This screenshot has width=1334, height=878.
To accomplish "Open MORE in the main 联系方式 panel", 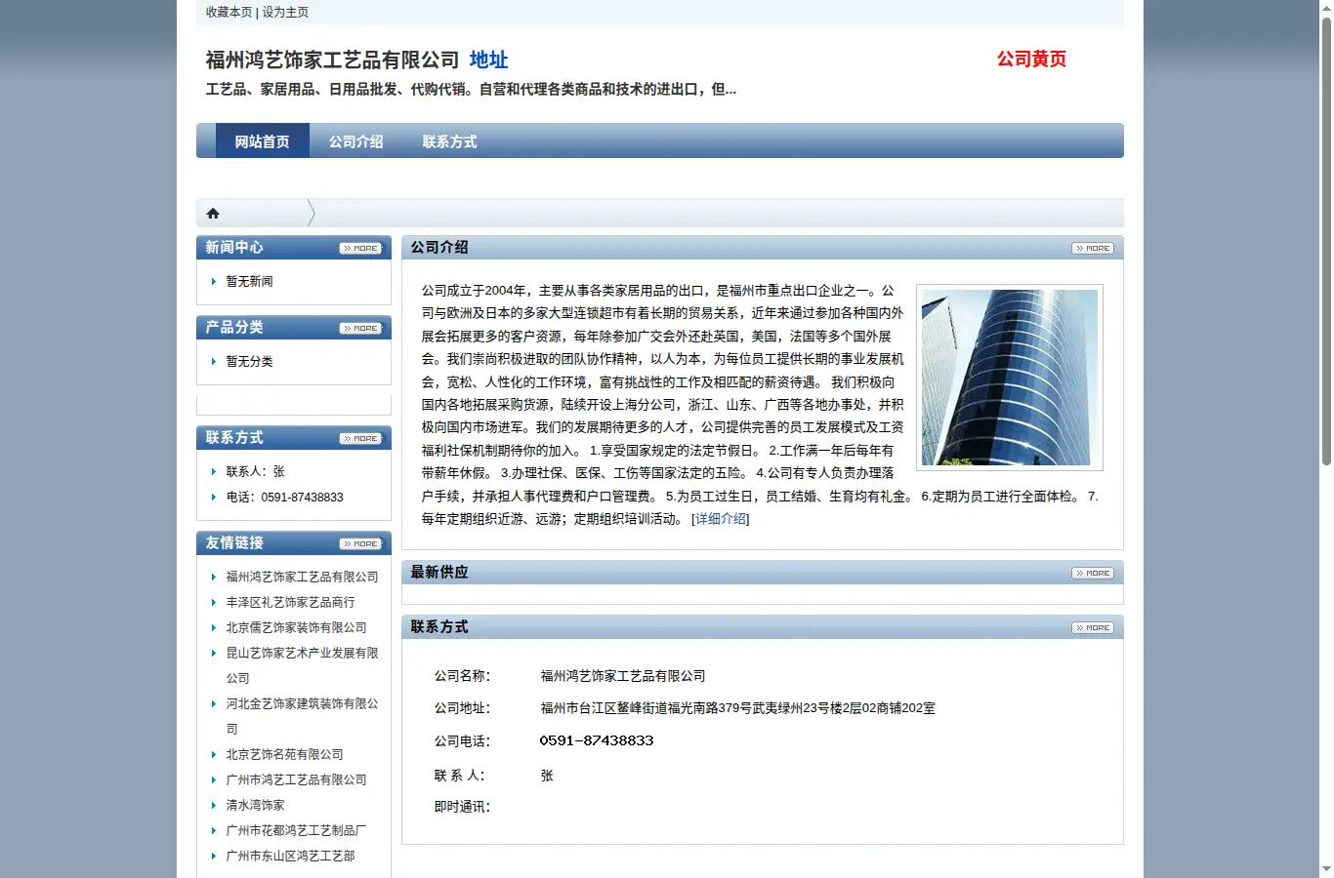I will pyautogui.click(x=1093, y=628).
